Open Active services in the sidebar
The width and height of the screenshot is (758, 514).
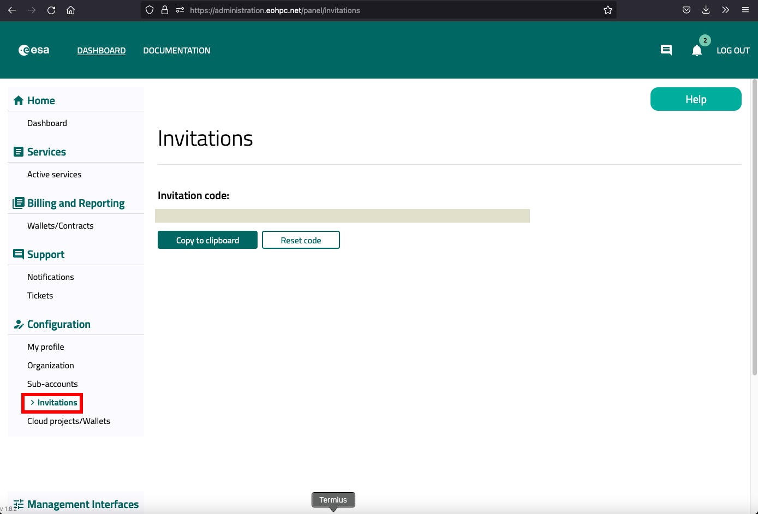[54, 175]
